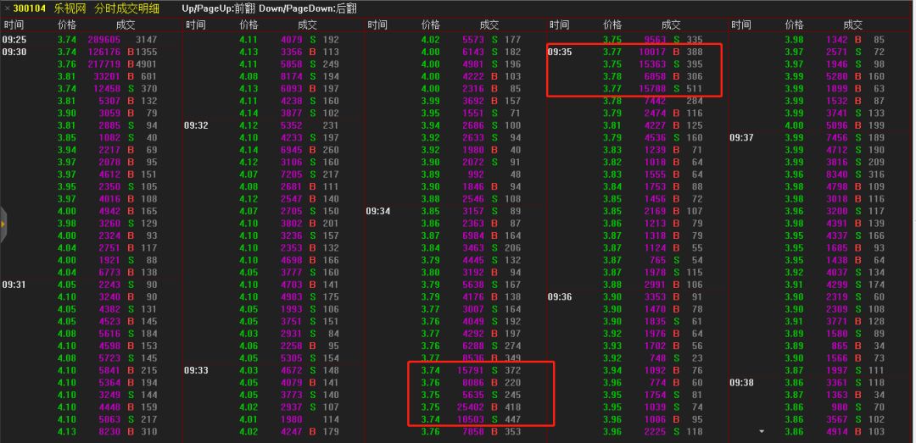
Task: Click the volume value 6945
Action: (292, 149)
